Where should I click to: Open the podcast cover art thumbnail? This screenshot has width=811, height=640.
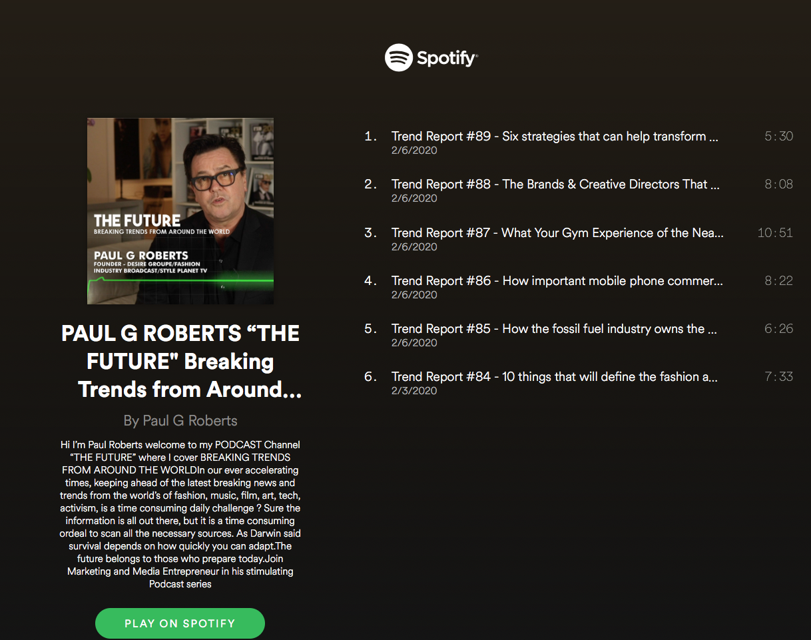(x=180, y=211)
